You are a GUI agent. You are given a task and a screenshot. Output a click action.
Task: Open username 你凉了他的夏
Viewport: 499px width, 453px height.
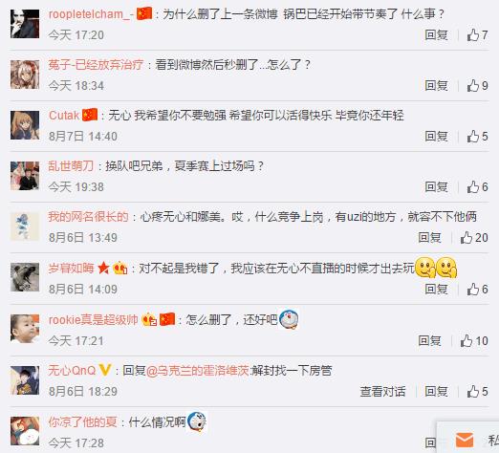click(83, 422)
